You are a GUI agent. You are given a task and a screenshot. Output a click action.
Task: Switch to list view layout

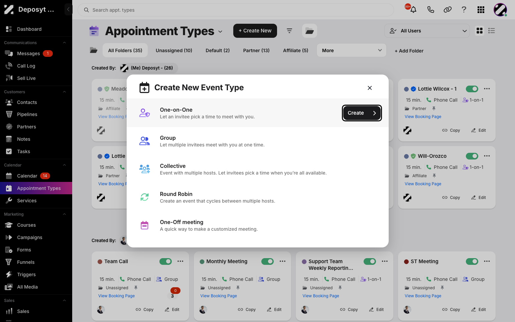492,31
